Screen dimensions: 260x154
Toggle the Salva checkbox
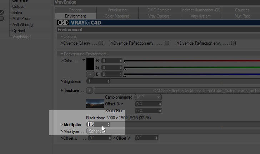pyautogui.click(x=1, y=12)
